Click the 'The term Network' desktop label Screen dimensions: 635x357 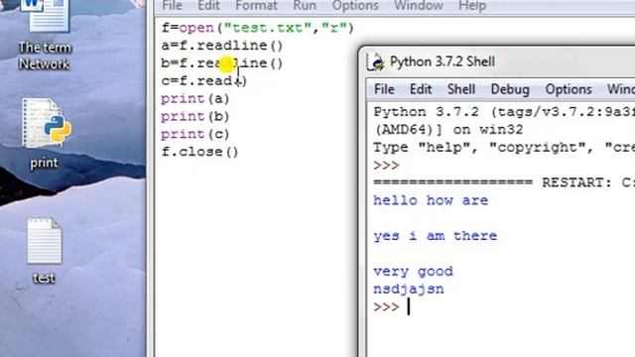point(45,56)
